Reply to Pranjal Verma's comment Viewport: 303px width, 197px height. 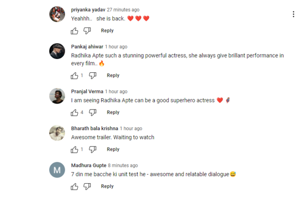113,113
